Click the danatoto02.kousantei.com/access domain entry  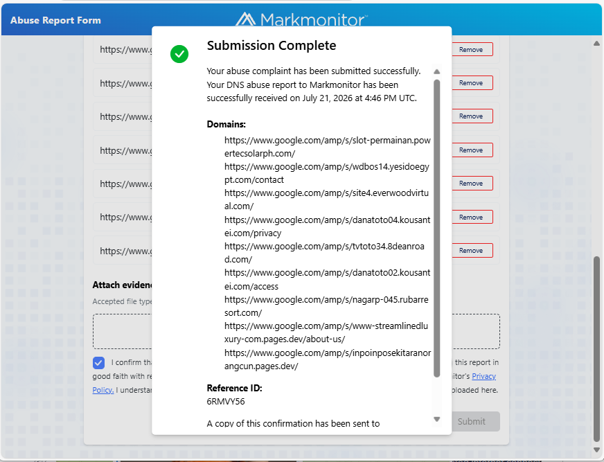[328, 279]
